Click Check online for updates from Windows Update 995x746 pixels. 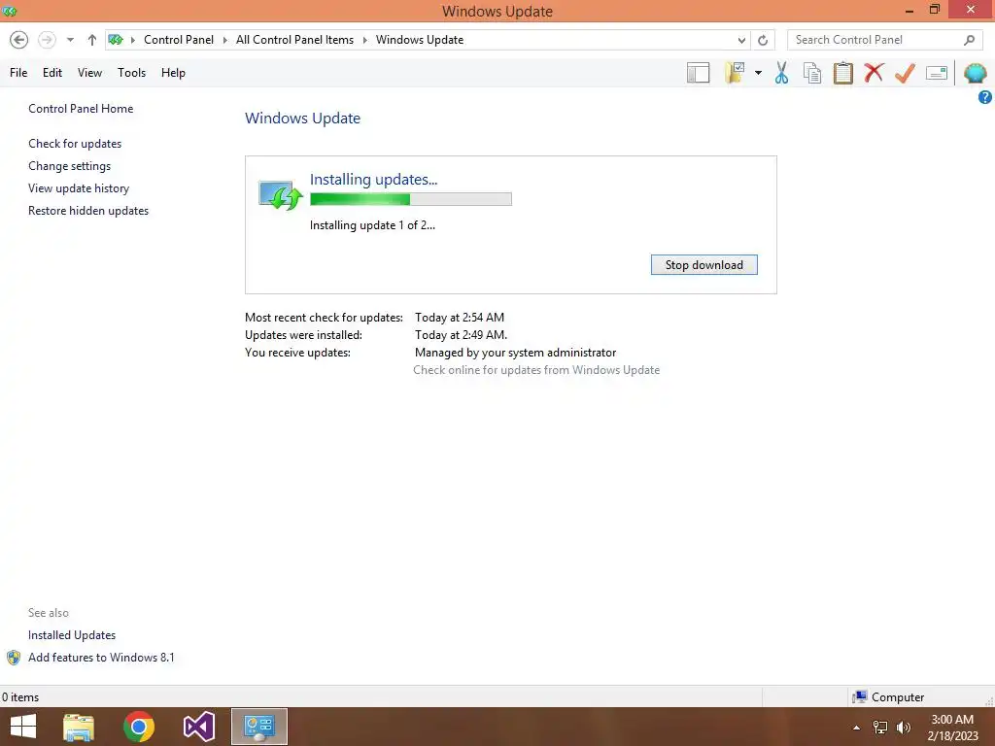point(536,370)
